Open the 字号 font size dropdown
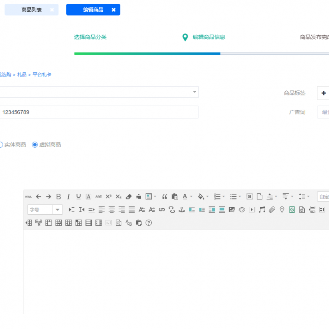Image resolution: width=329 pixels, height=329 pixels. (x=58, y=210)
